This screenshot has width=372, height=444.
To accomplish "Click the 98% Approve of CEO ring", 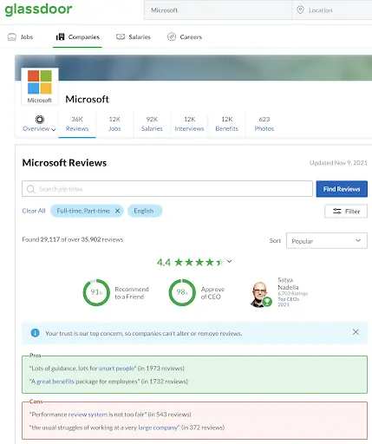I will pyautogui.click(x=182, y=292).
